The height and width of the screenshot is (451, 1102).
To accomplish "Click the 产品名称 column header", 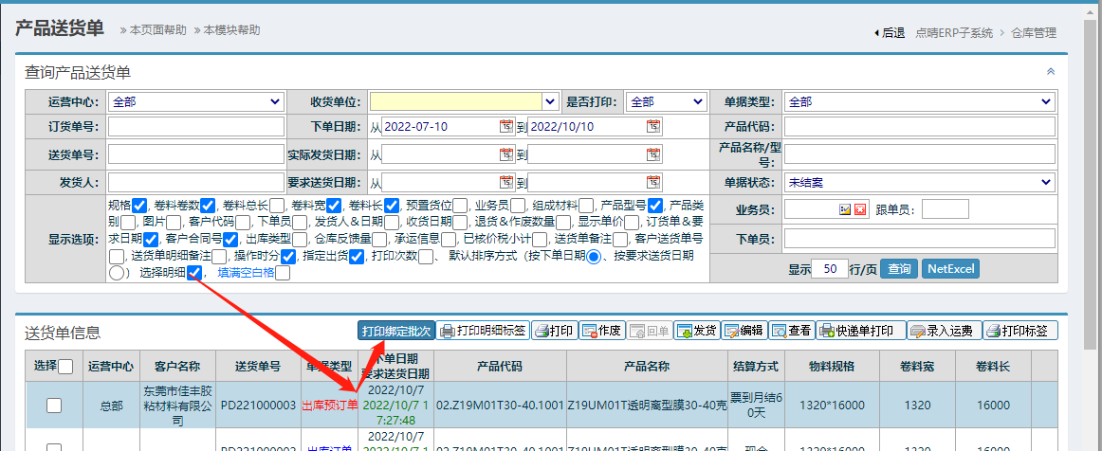I will [647, 366].
